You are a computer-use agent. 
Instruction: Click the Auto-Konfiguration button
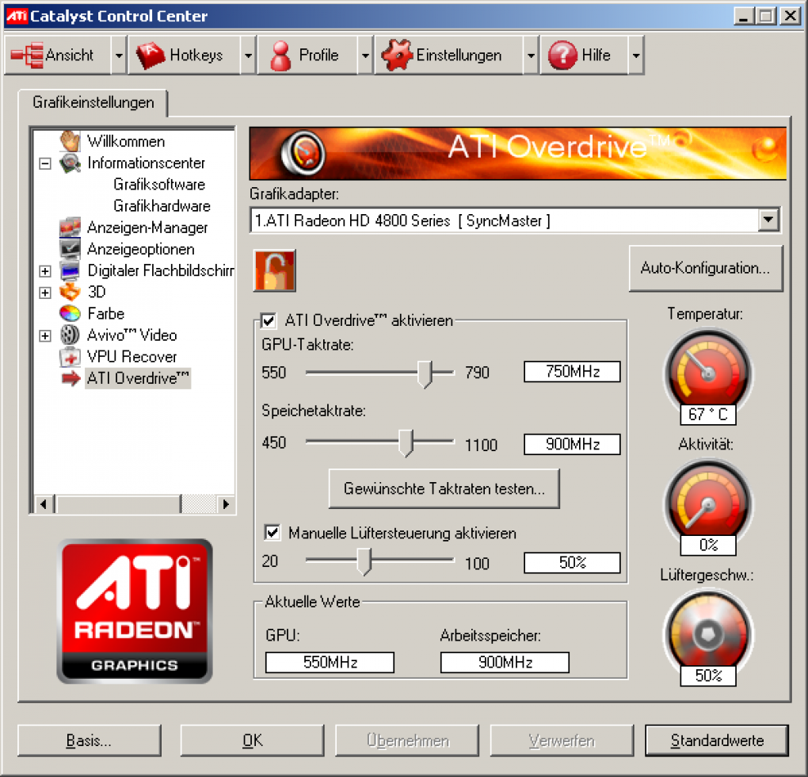click(706, 268)
